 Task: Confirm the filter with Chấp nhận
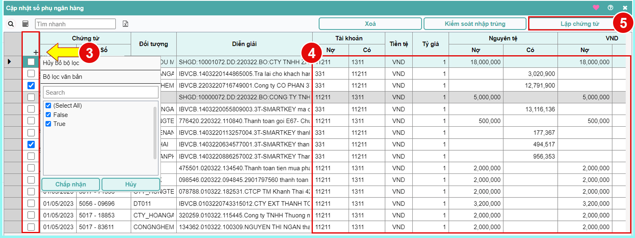coord(70,184)
